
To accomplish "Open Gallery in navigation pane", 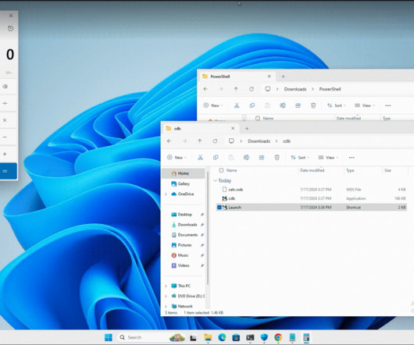I will (184, 184).
